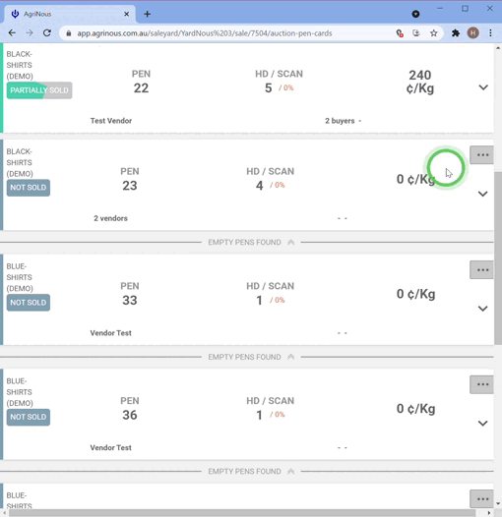Viewport: 502px width, 517px height.
Task: Open more options on the bottom cut-off card
Action: (482, 499)
